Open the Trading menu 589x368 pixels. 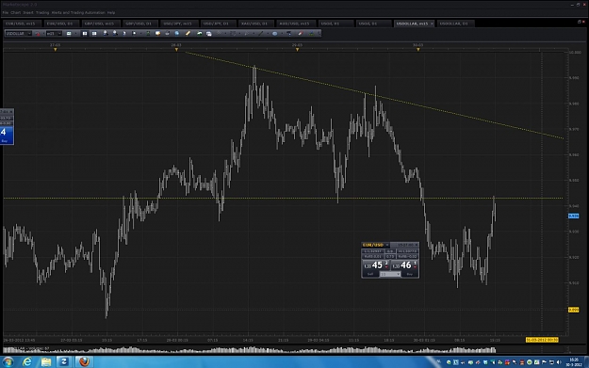coord(42,13)
